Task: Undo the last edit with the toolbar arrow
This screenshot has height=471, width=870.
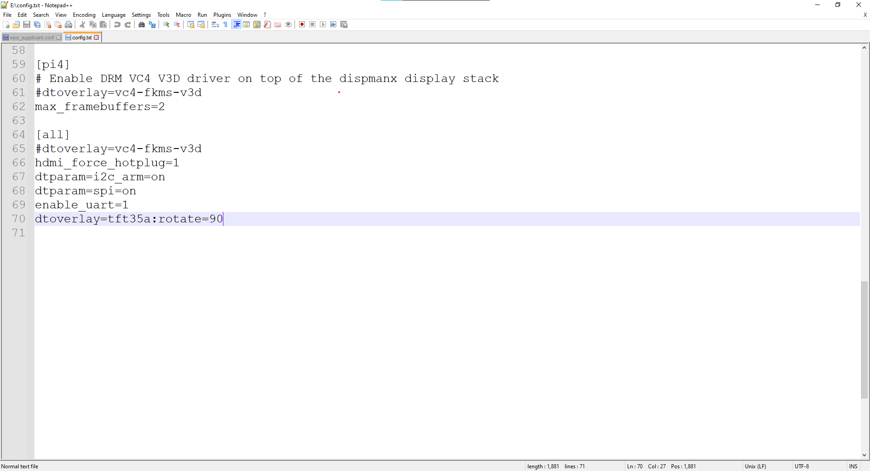Action: pyautogui.click(x=117, y=24)
